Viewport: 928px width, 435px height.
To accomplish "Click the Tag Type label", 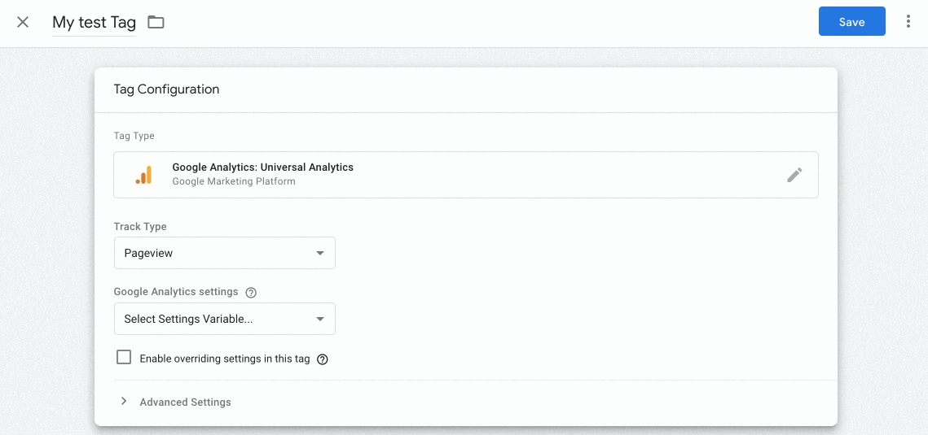I will tap(134, 136).
